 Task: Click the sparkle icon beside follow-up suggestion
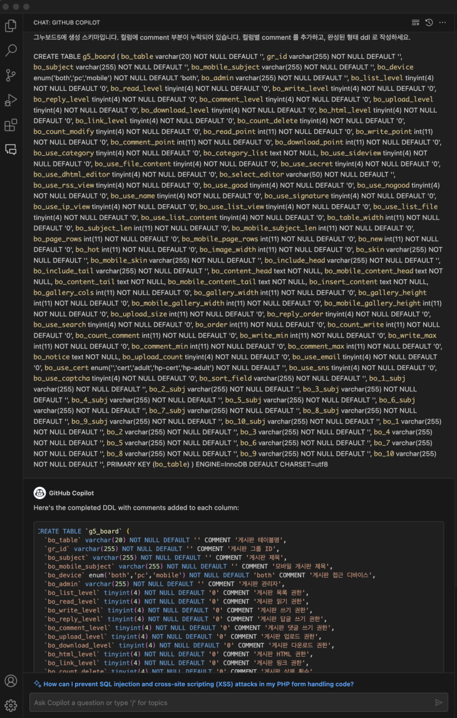[x=38, y=684]
